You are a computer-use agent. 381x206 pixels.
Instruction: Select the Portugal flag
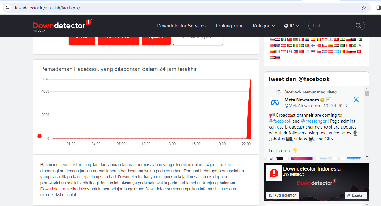(x=307, y=45)
